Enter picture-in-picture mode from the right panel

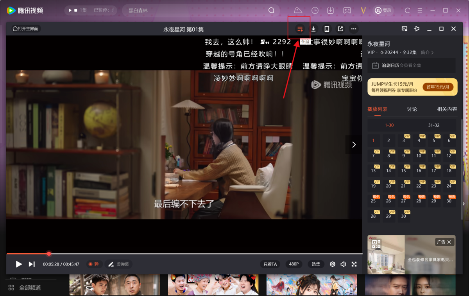(405, 29)
